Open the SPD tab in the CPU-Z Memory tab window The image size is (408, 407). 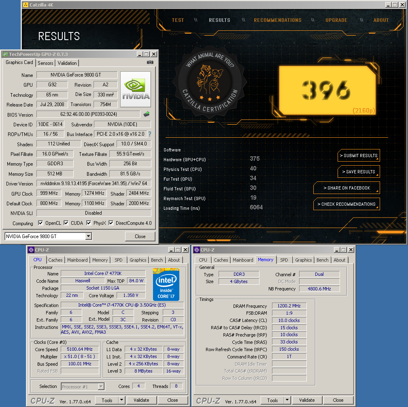click(x=284, y=260)
